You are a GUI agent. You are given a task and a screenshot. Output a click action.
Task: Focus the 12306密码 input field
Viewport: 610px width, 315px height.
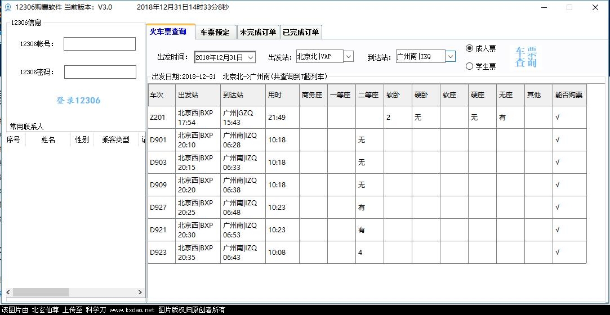(100, 72)
